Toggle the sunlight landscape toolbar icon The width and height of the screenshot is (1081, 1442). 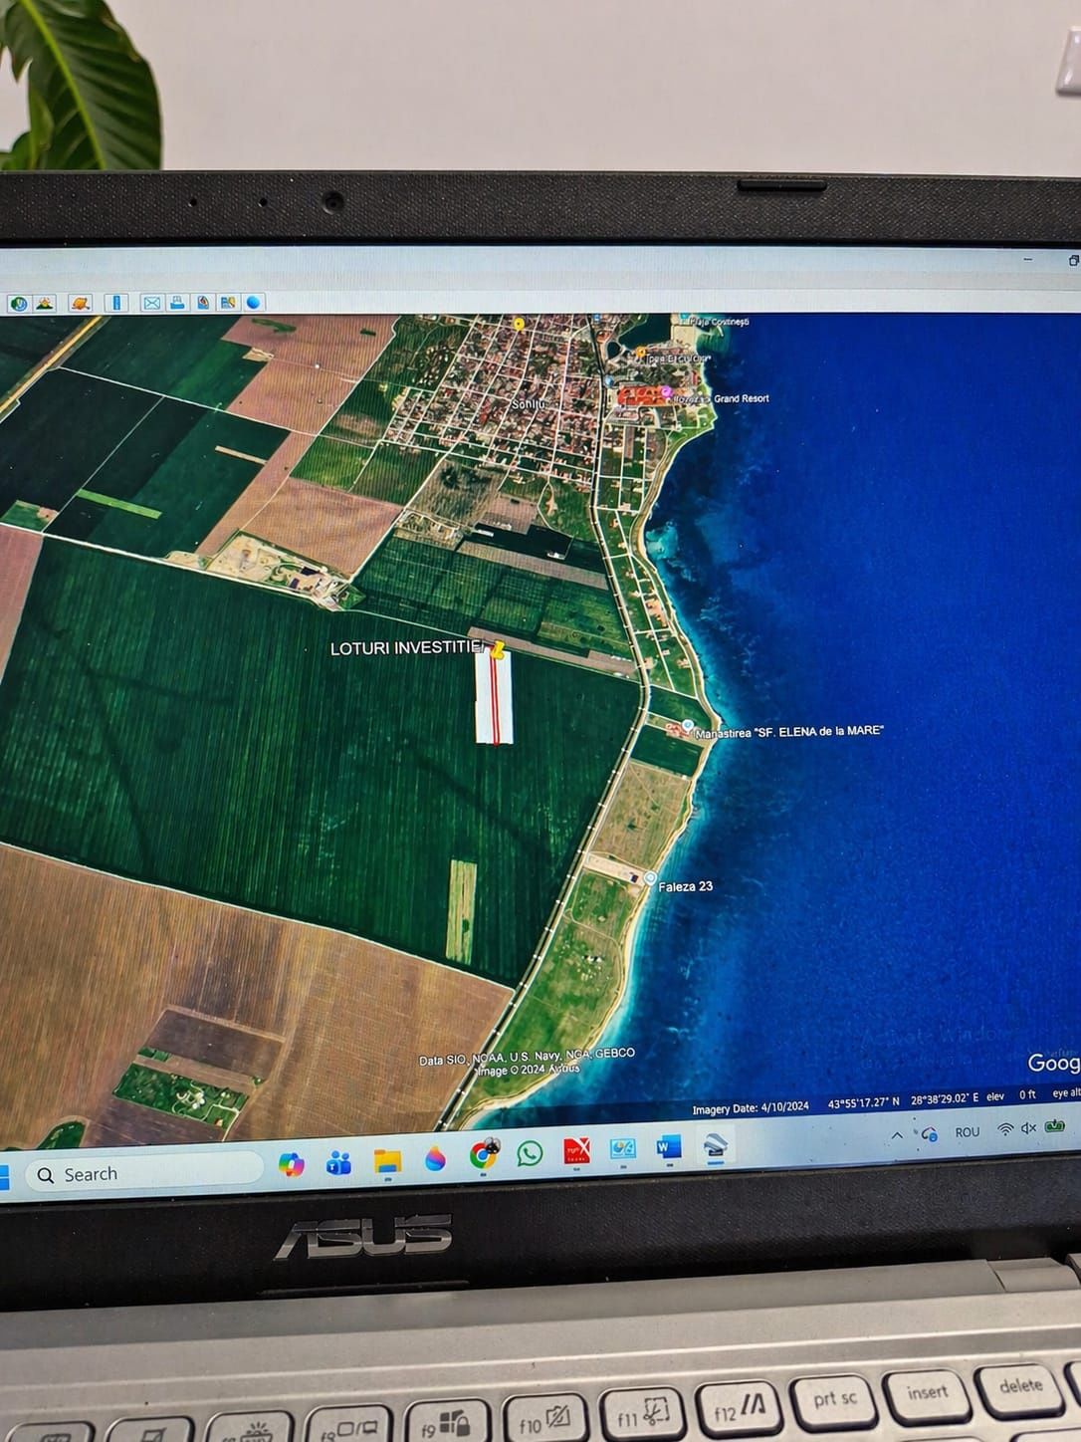tap(45, 303)
